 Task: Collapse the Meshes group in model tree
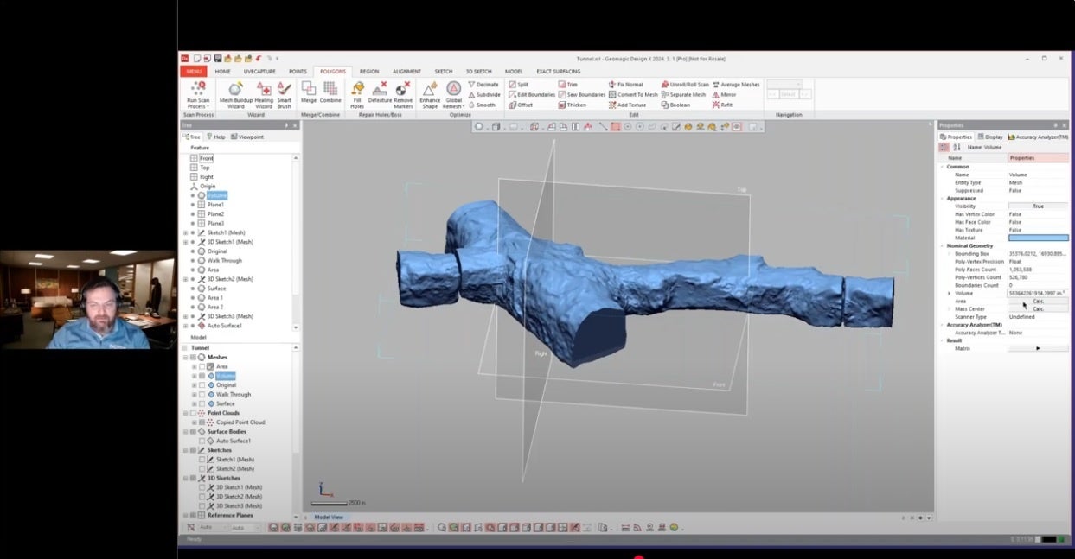(x=185, y=358)
